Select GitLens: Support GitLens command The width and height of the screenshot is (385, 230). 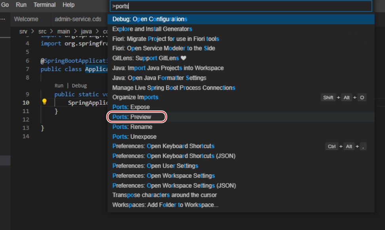click(241, 58)
